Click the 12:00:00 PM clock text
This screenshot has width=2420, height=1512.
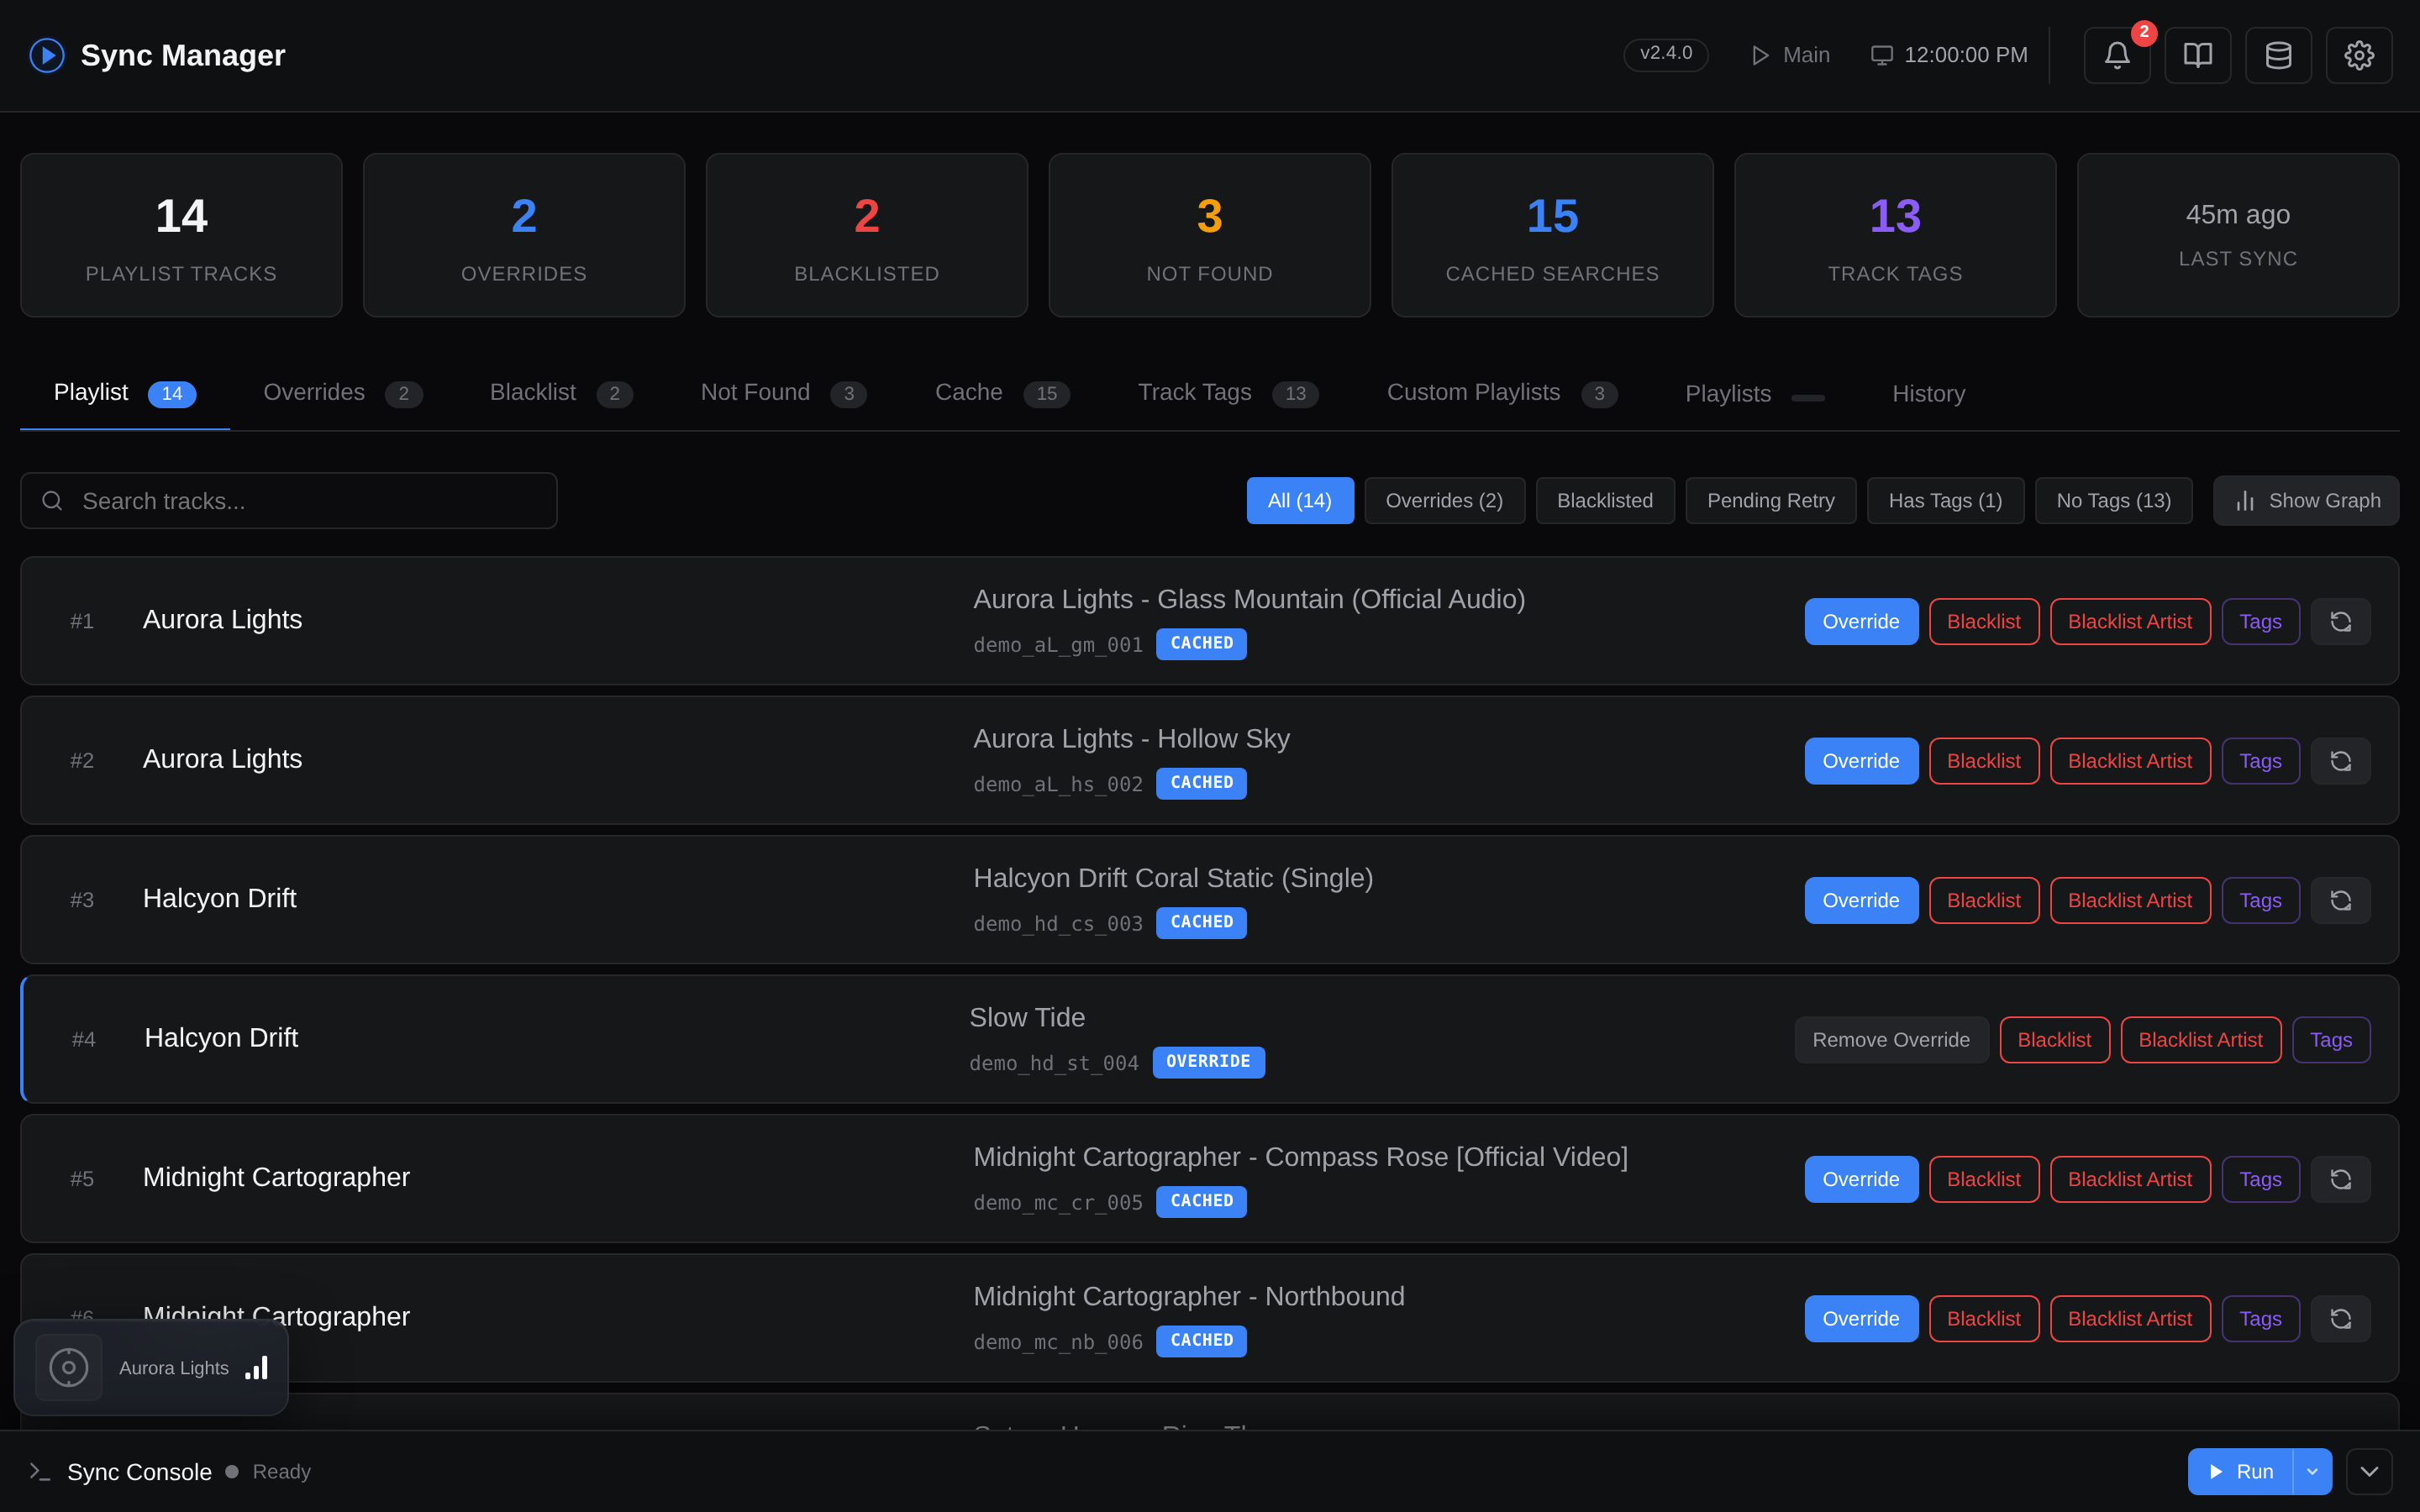pyautogui.click(x=1966, y=55)
